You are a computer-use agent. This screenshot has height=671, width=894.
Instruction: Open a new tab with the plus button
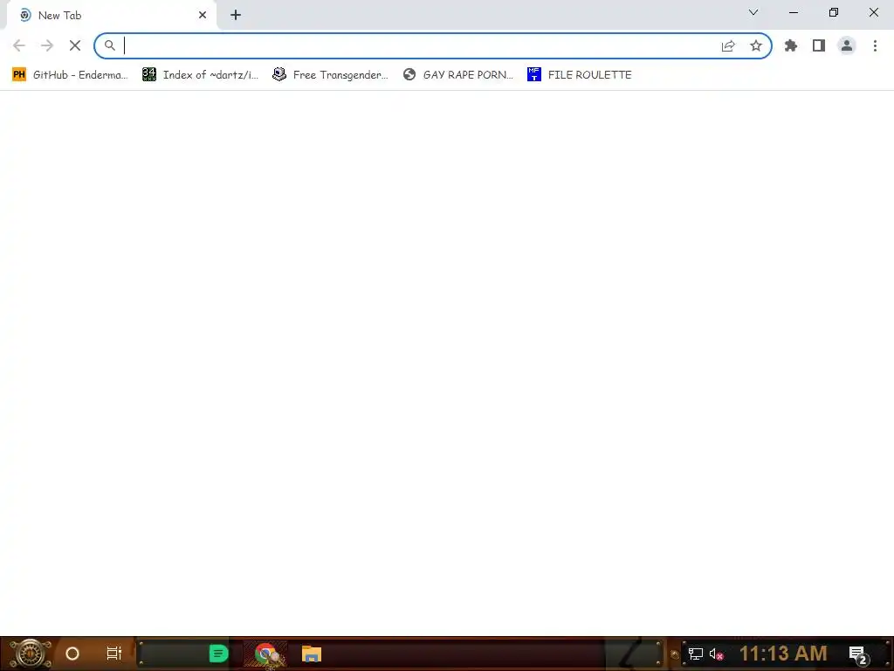(x=236, y=16)
